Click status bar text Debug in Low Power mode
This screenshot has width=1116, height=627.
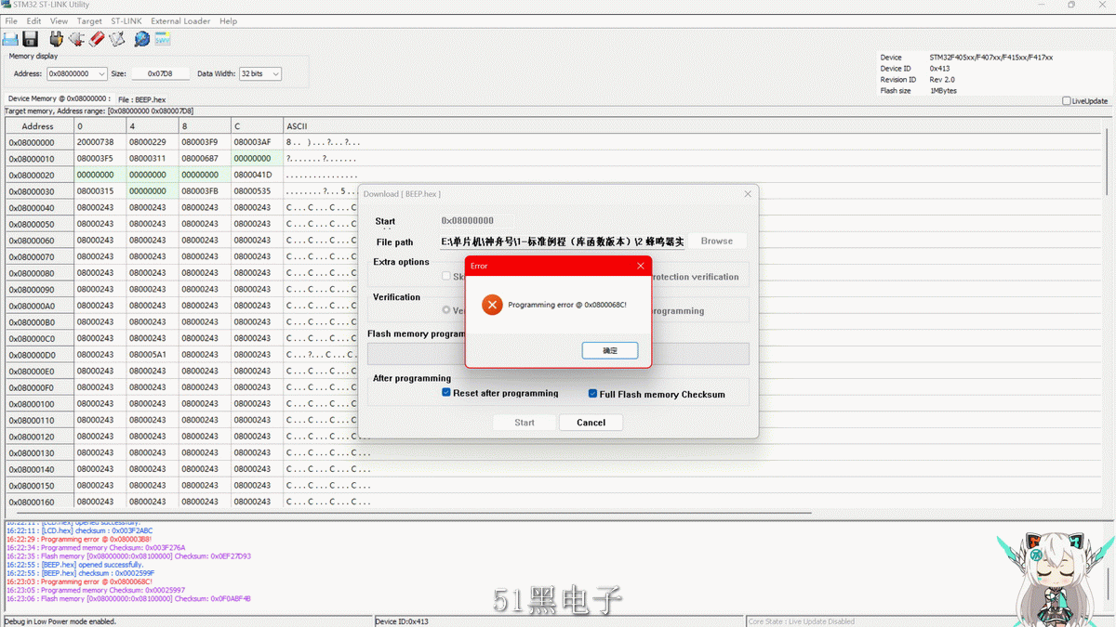click(x=60, y=621)
